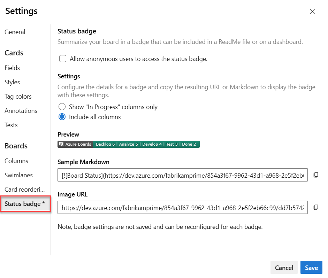Open Tag colors settings

(x=18, y=96)
